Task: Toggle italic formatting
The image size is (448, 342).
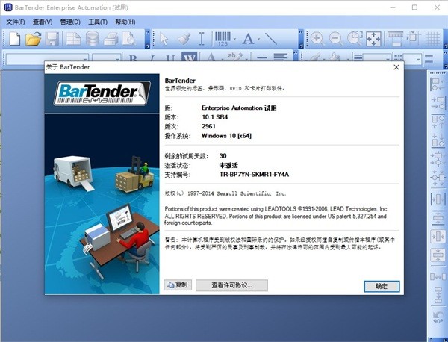Action: point(152,58)
